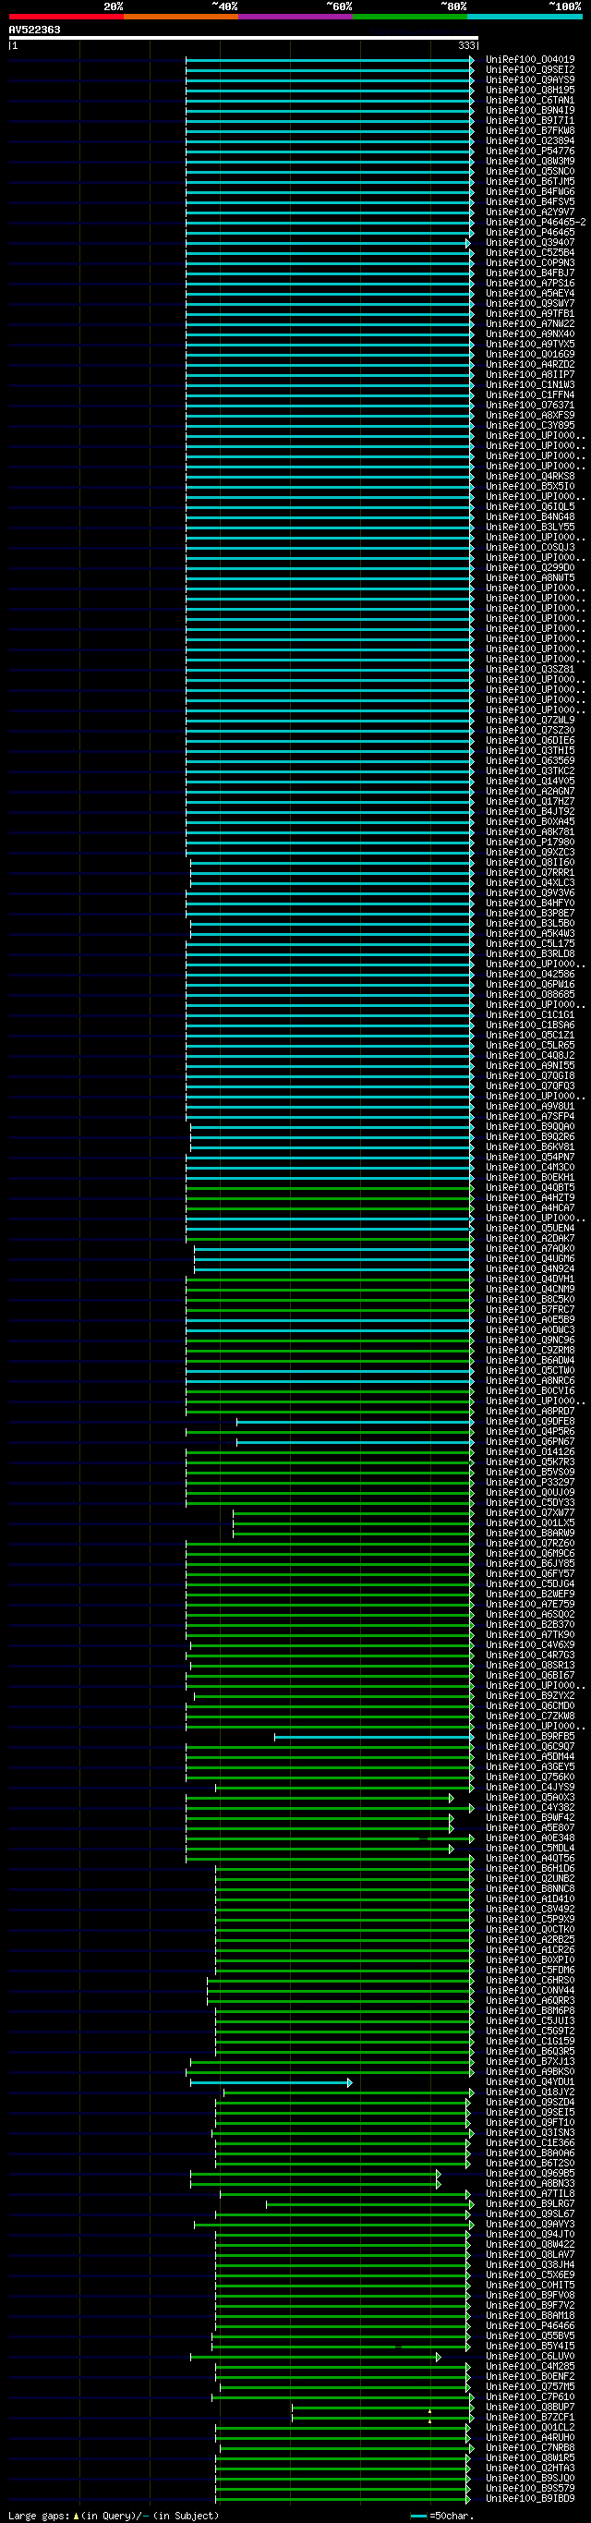Open hit UniRef100_P54776
The height and width of the screenshot is (2523, 591).
pos(530,151)
